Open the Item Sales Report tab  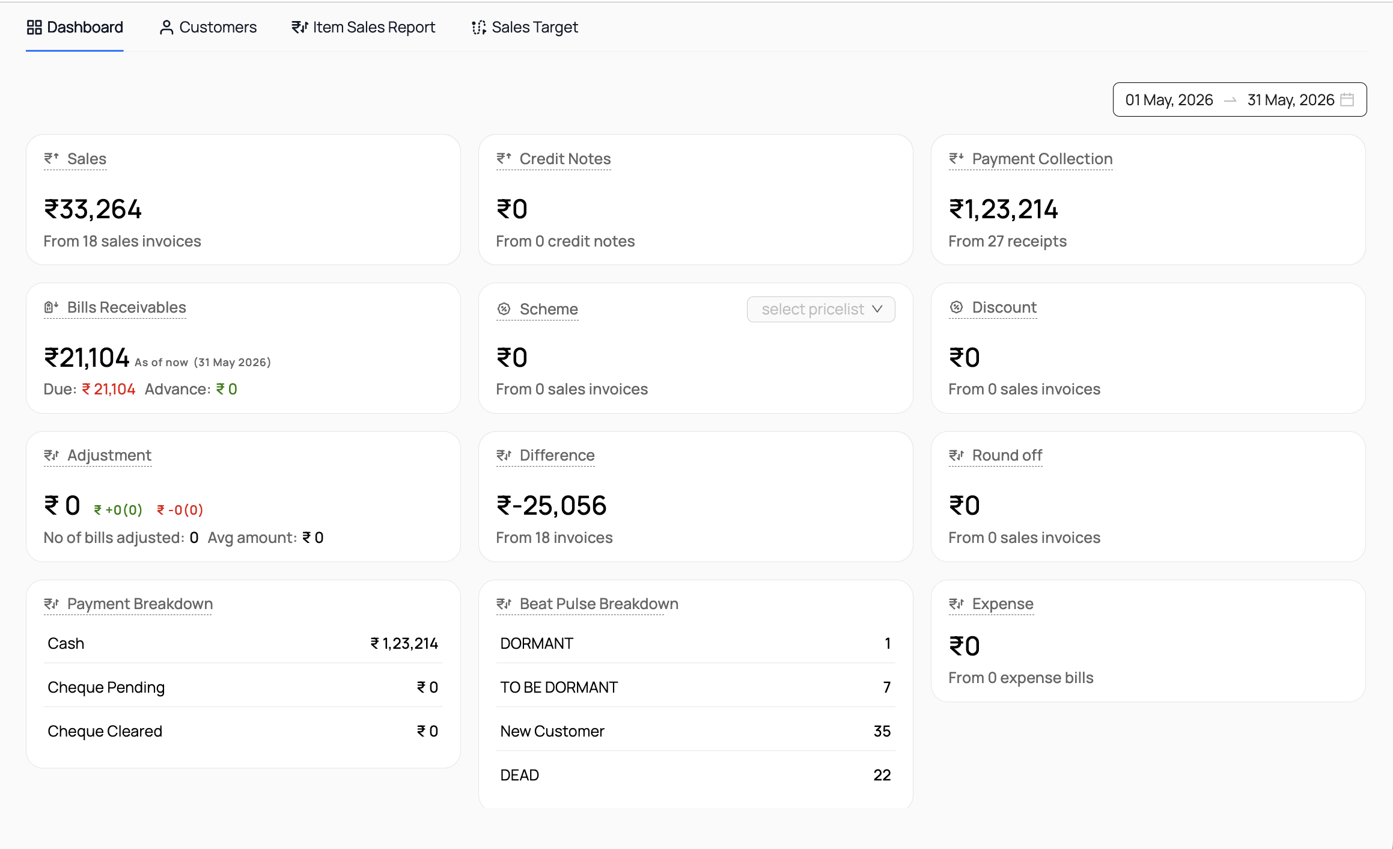(364, 28)
